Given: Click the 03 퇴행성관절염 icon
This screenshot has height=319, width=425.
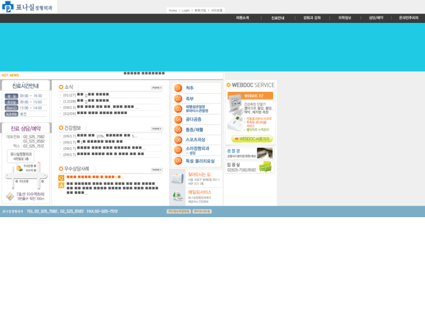Looking at the screenshot, I should [178, 109].
